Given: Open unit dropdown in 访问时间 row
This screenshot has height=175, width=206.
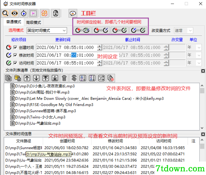Looking at the screenshot, I should point(194,63).
